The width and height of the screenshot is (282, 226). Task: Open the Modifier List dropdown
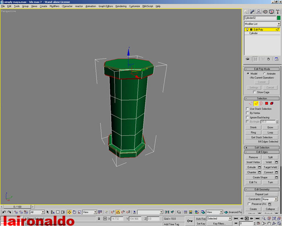278,24
